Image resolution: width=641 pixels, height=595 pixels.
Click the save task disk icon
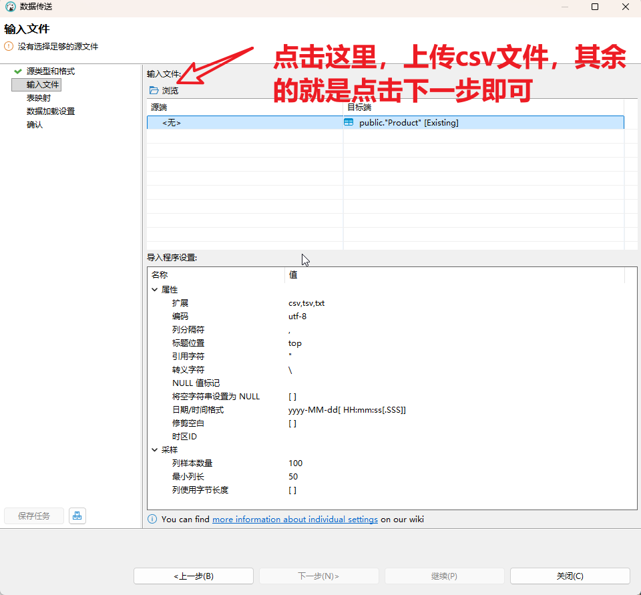pos(77,516)
